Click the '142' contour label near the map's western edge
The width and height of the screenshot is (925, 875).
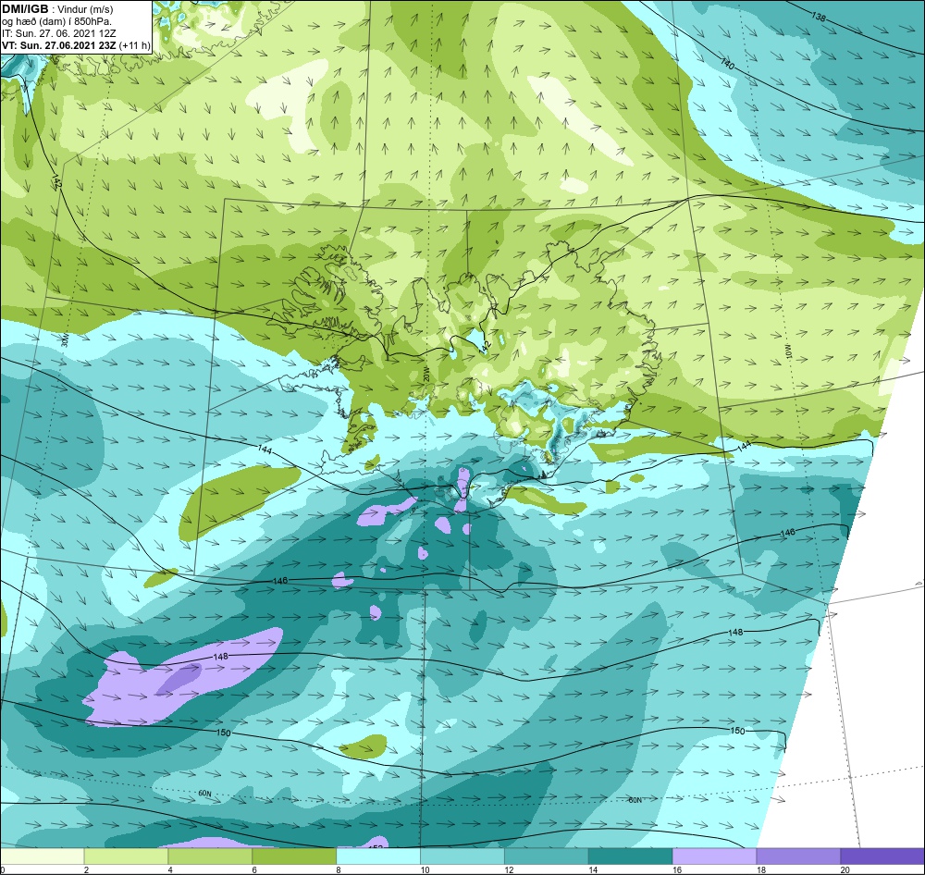(x=56, y=181)
